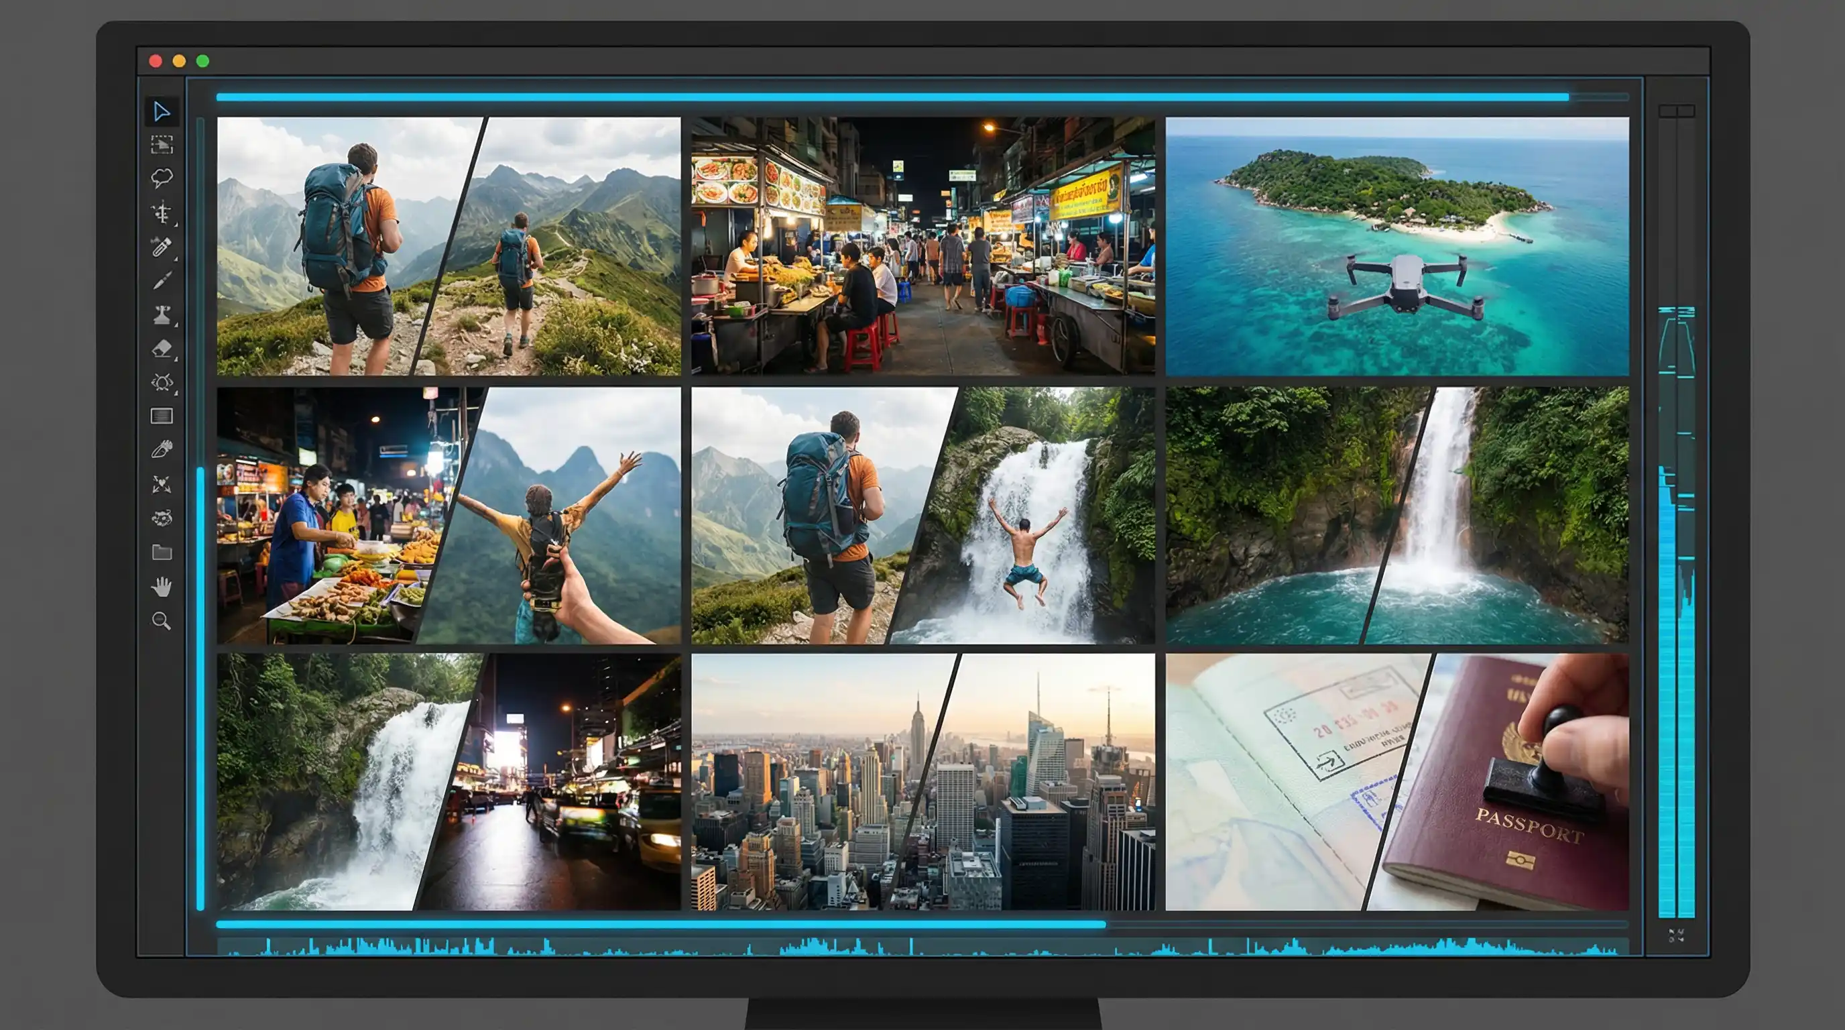Screen dimensions: 1845x1030
Task: Open the passport stamp thumbnail
Action: pos(1396,781)
